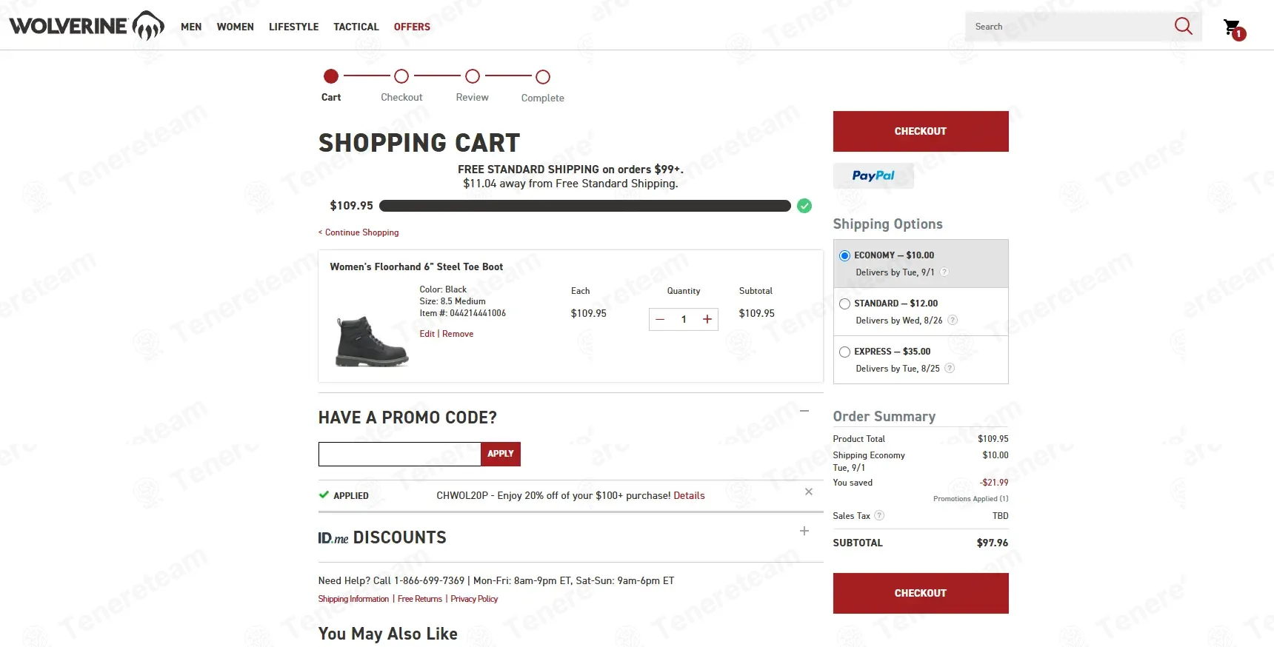Viewport: 1274px width, 647px height.
Task: Open Shipping Information link
Action: point(353,599)
